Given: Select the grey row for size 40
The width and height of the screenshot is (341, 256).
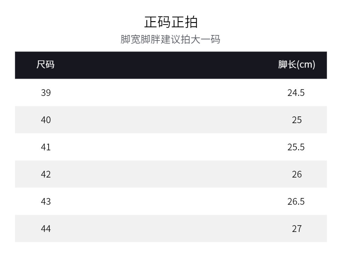Looking at the screenshot, I should coord(171,120).
